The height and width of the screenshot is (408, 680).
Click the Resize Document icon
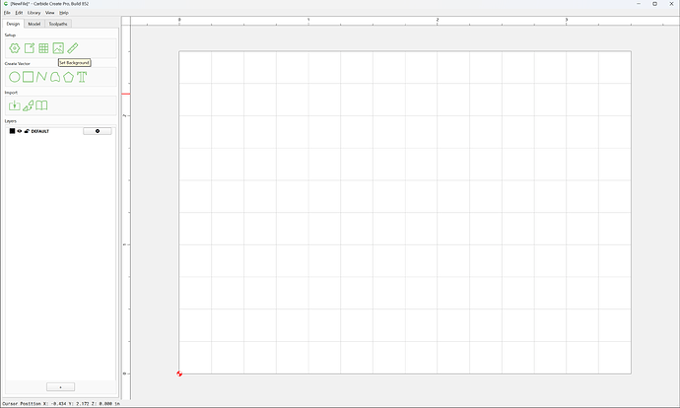(30, 48)
